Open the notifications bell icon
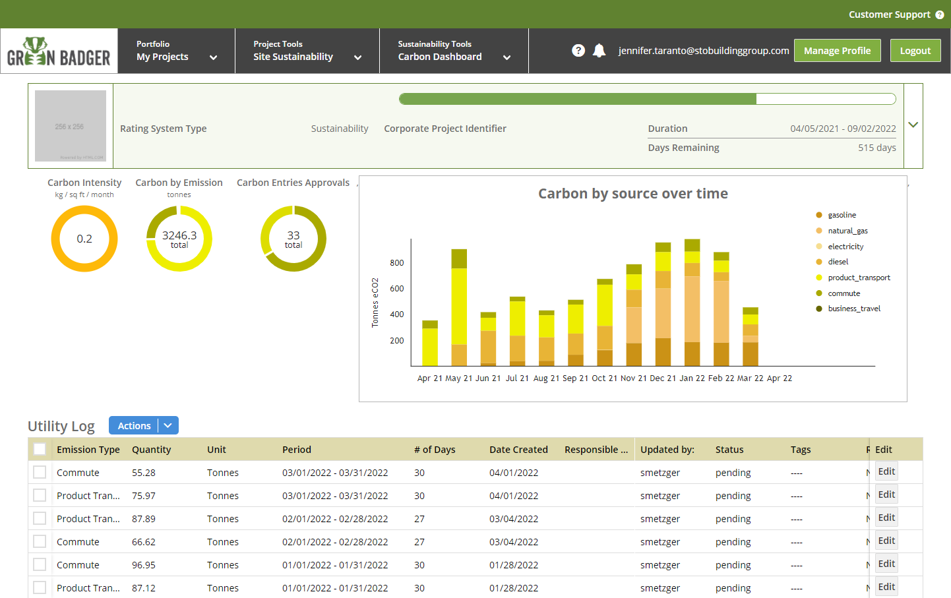 [x=599, y=51]
